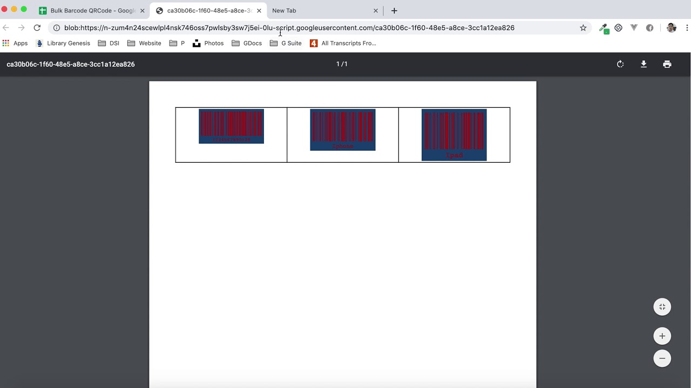Click the spiral extension icon
Image resolution: width=691 pixels, height=388 pixels.
click(x=619, y=28)
